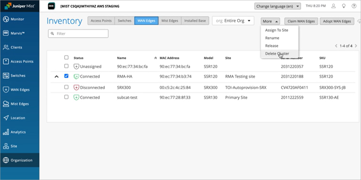The height and width of the screenshot is (180, 361).
Task: Click the org avatar icon in header
Action: [51, 6]
